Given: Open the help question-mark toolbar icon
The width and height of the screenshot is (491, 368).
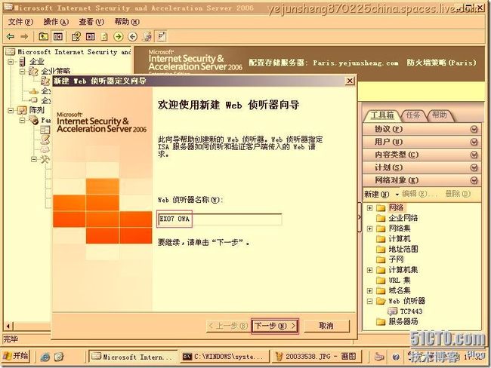Looking at the screenshot, I should (x=76, y=37).
